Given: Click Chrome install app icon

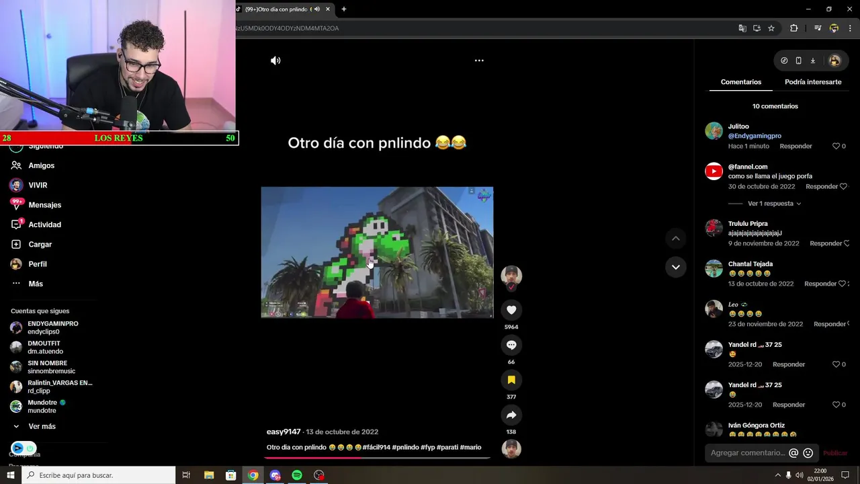Looking at the screenshot, I should [x=757, y=28].
